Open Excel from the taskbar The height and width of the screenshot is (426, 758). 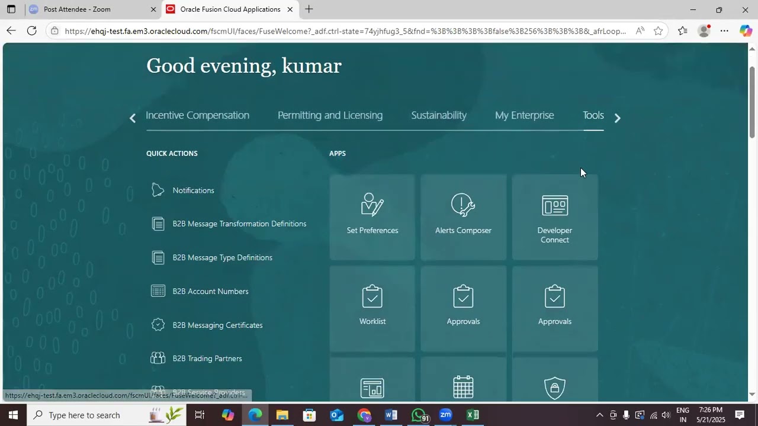[x=473, y=415]
